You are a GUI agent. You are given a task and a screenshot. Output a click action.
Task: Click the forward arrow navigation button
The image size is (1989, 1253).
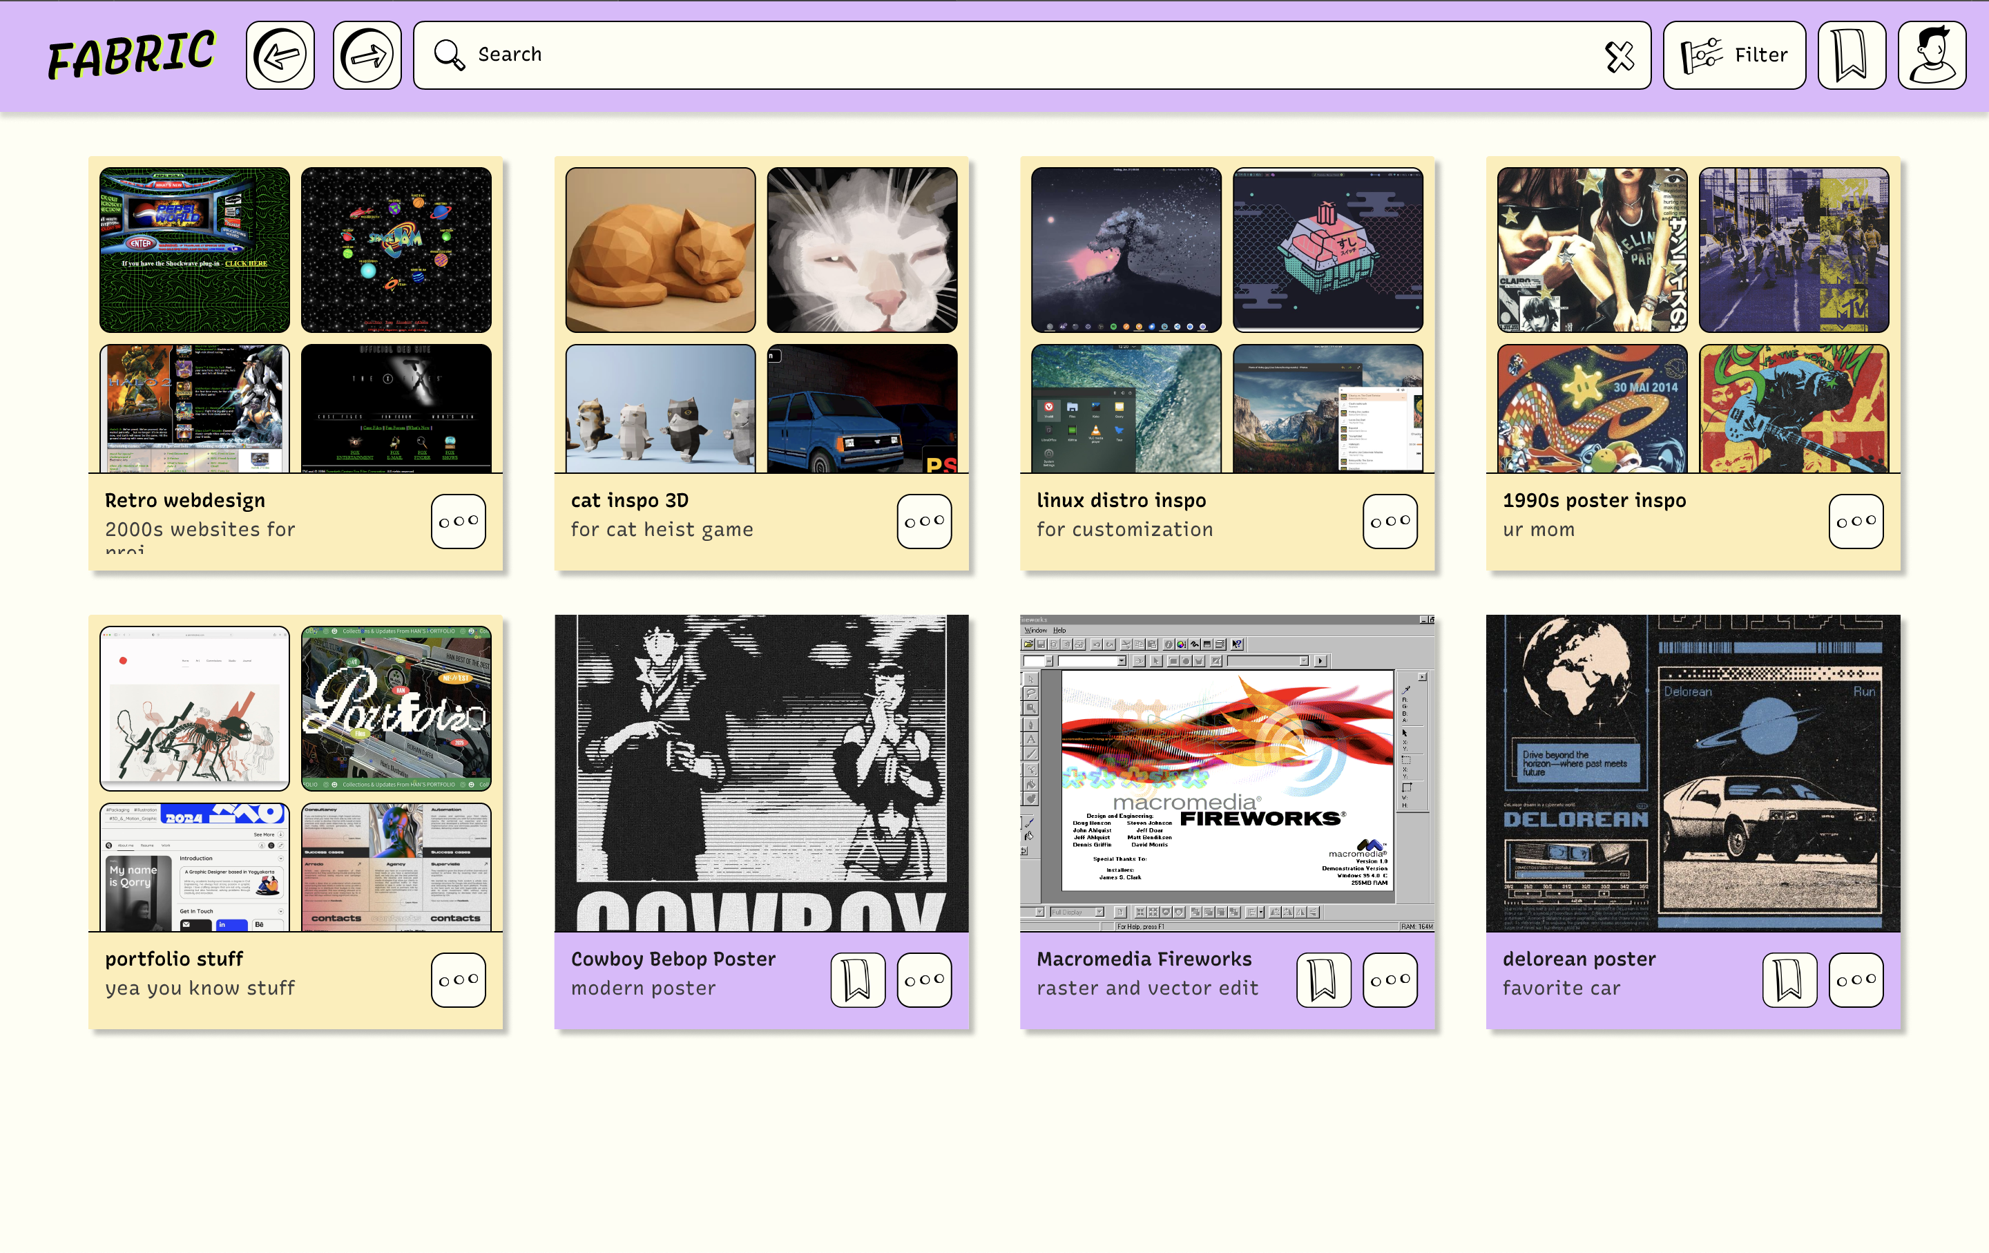367,55
